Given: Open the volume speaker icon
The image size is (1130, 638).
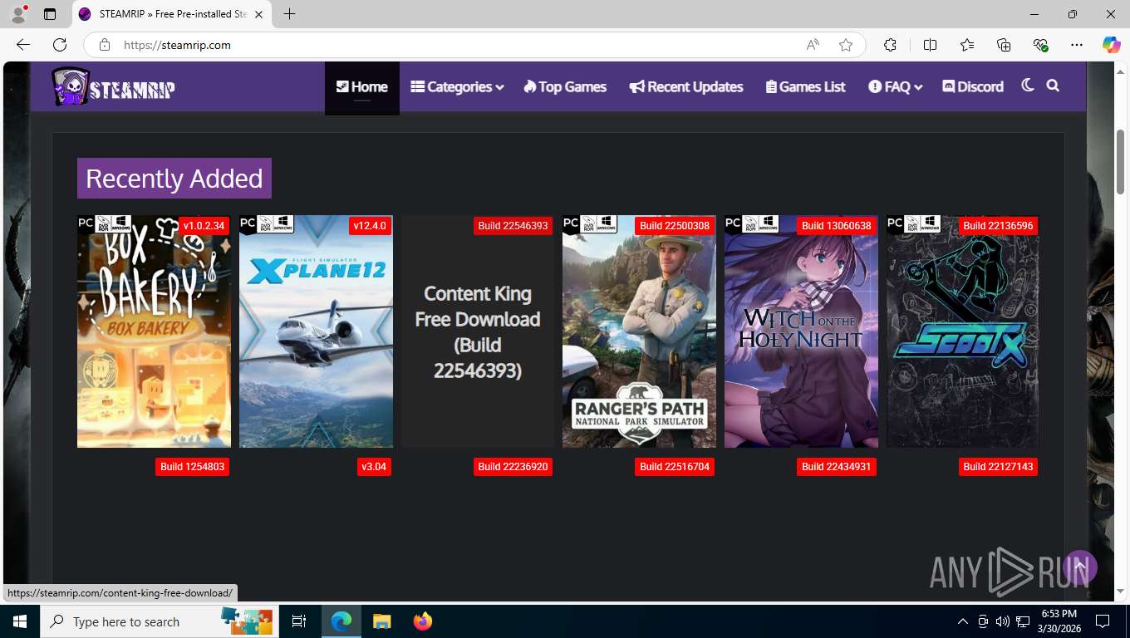Looking at the screenshot, I should pyautogui.click(x=1003, y=621).
